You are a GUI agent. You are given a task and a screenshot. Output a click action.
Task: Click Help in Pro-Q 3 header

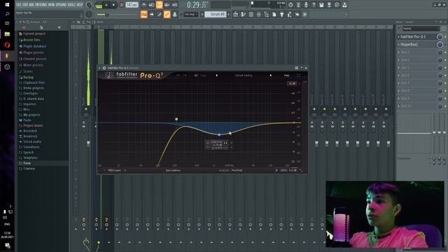(x=286, y=76)
